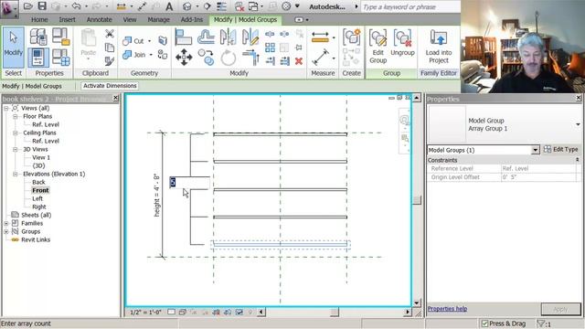The width and height of the screenshot is (585, 329).
Task: Open the View 1 3D view
Action: click(41, 157)
